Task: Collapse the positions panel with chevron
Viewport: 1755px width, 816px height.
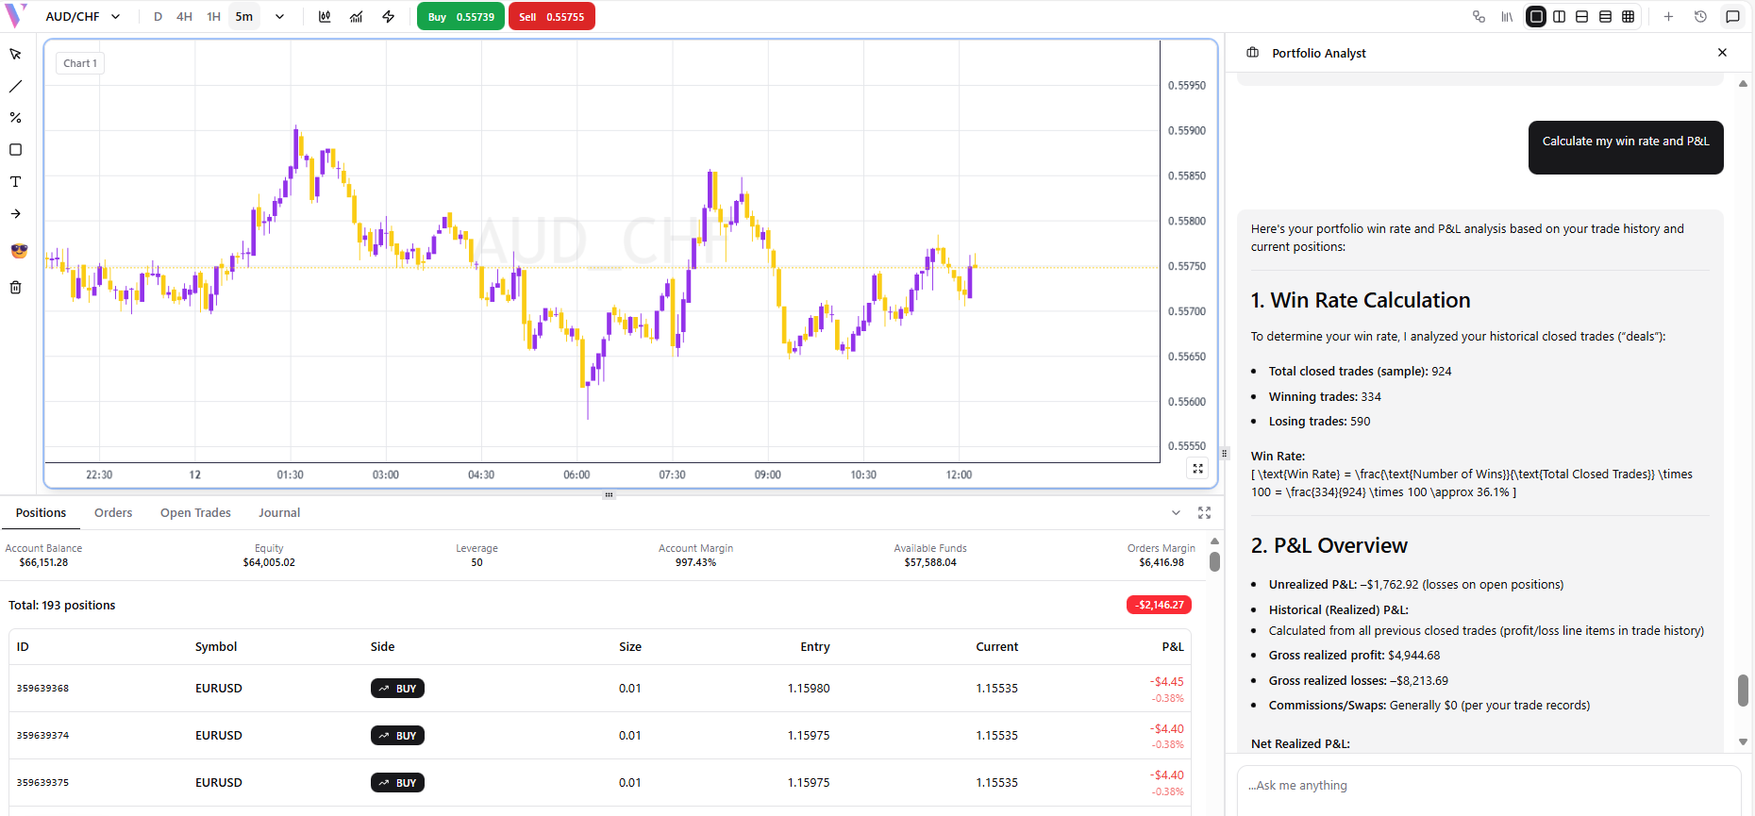Action: [x=1176, y=513]
